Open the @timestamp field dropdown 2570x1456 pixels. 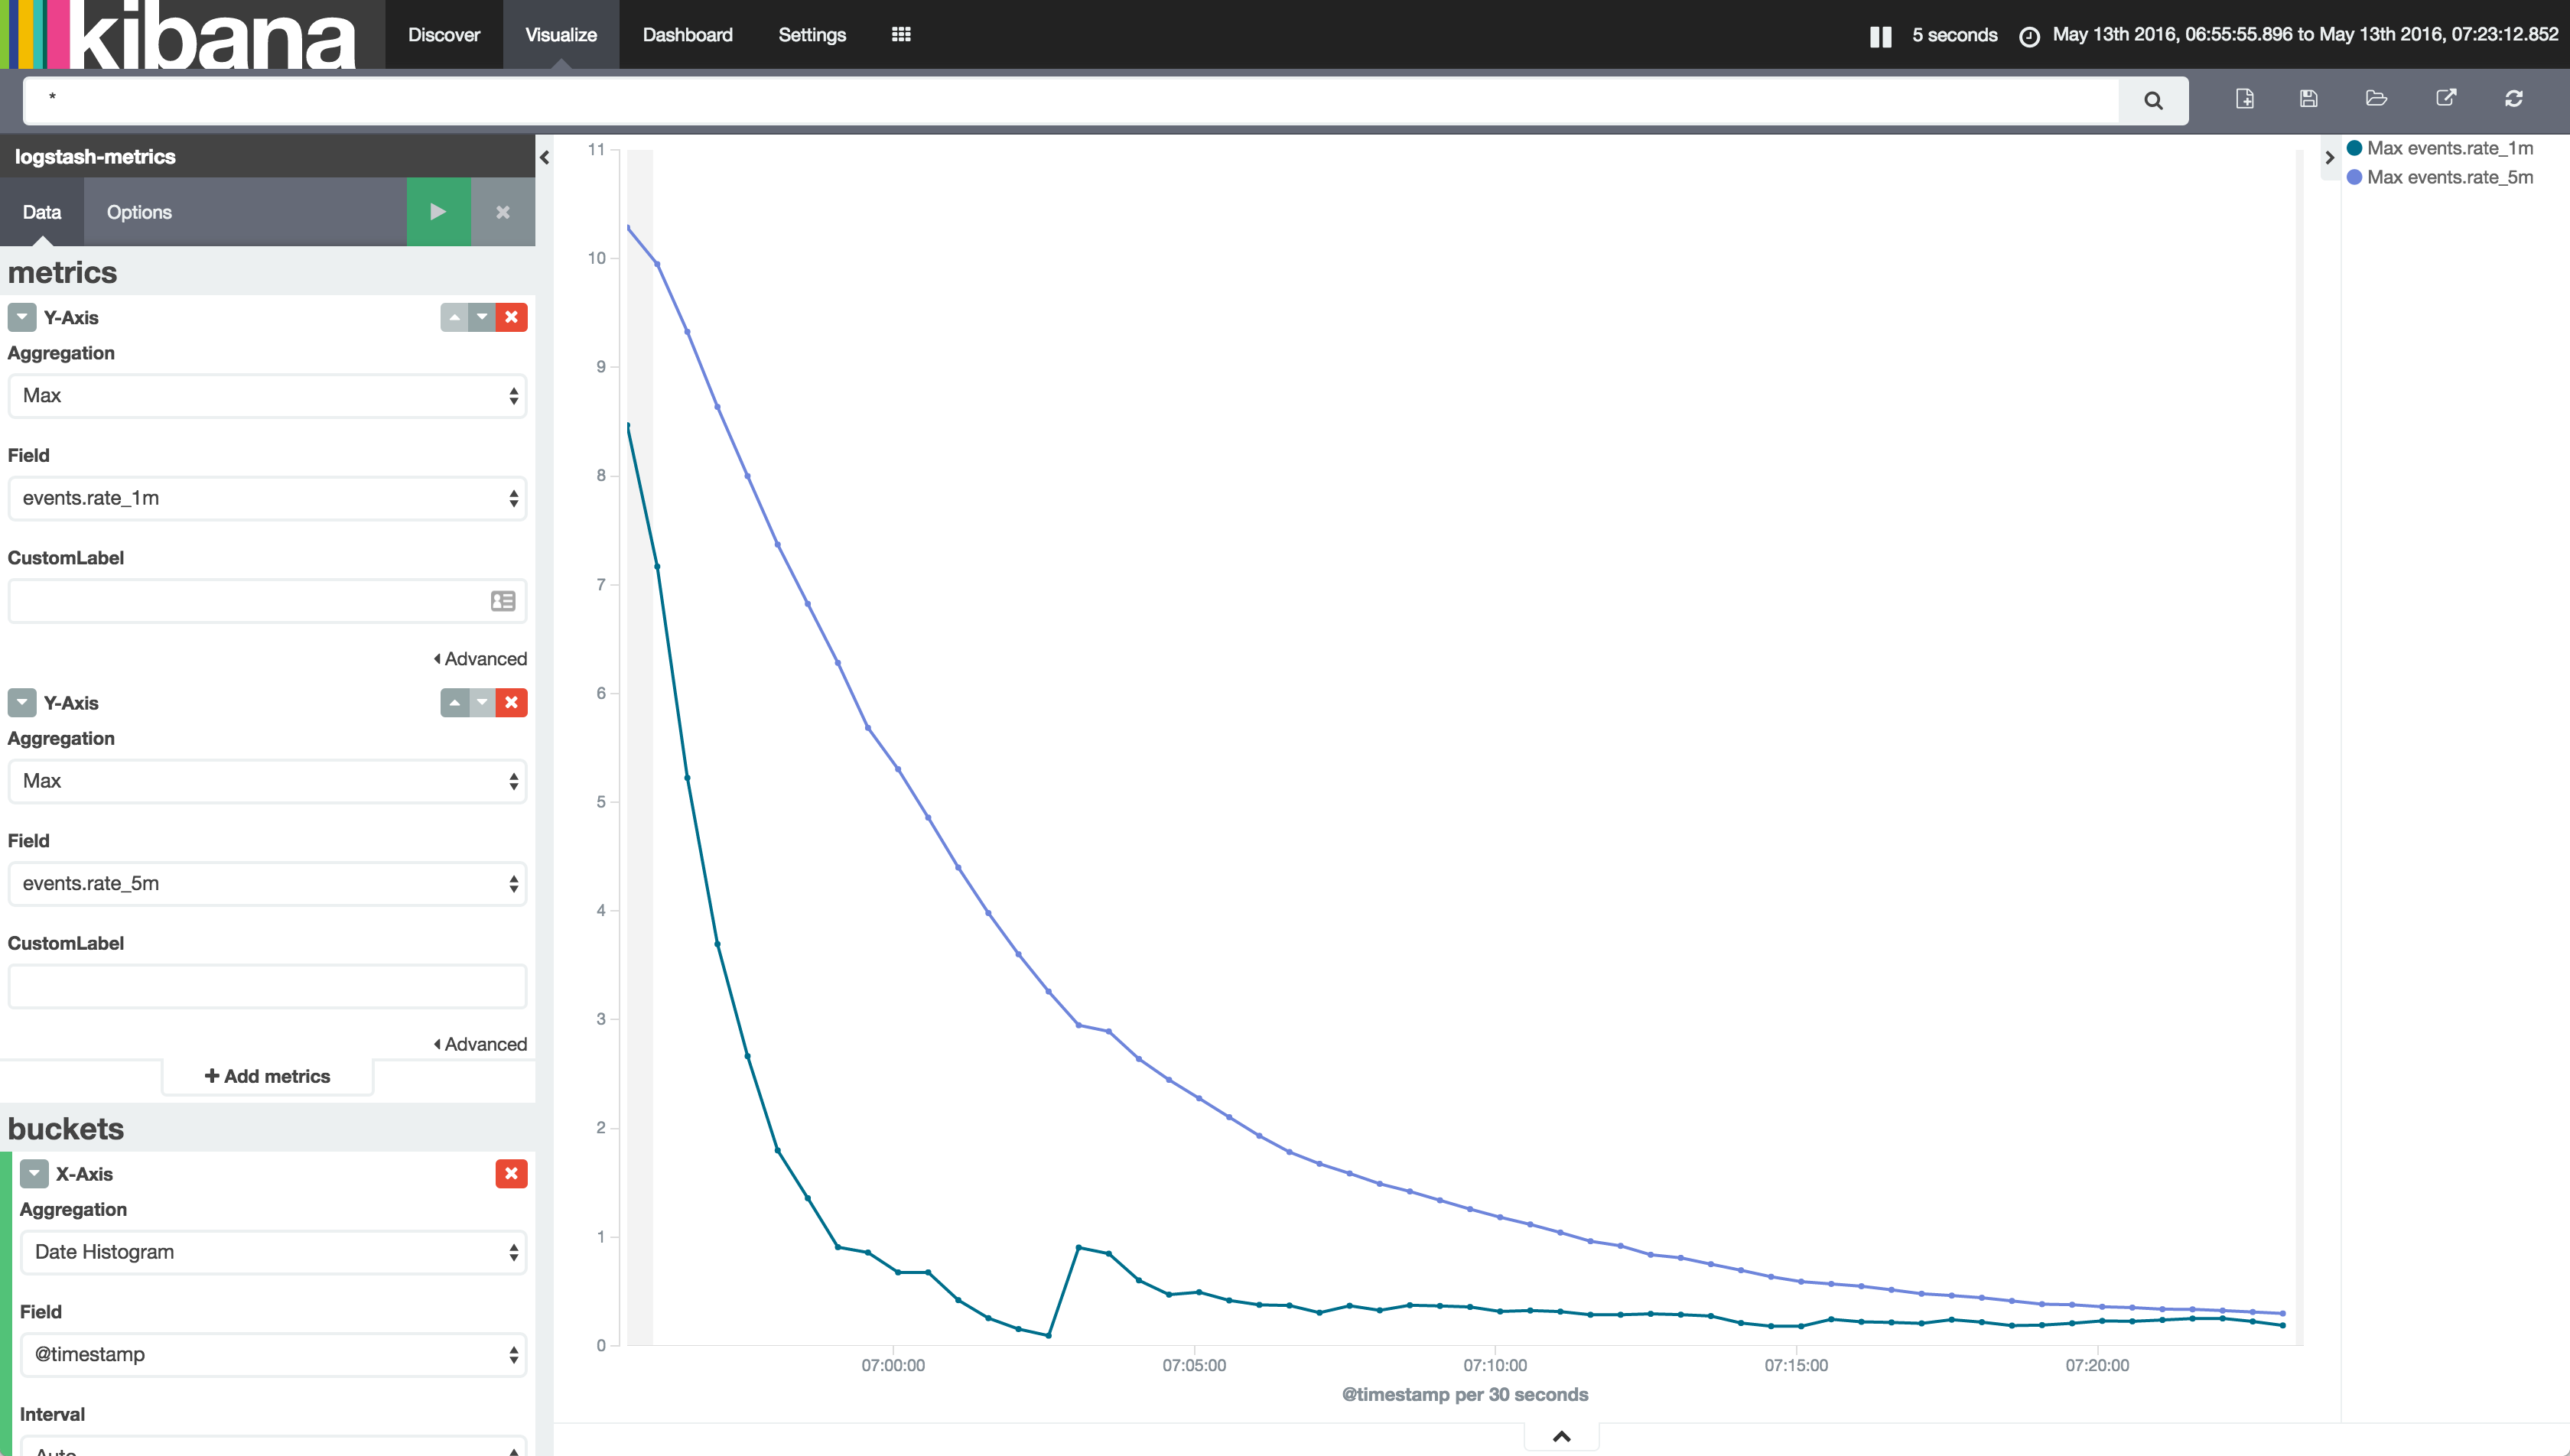click(x=273, y=1355)
